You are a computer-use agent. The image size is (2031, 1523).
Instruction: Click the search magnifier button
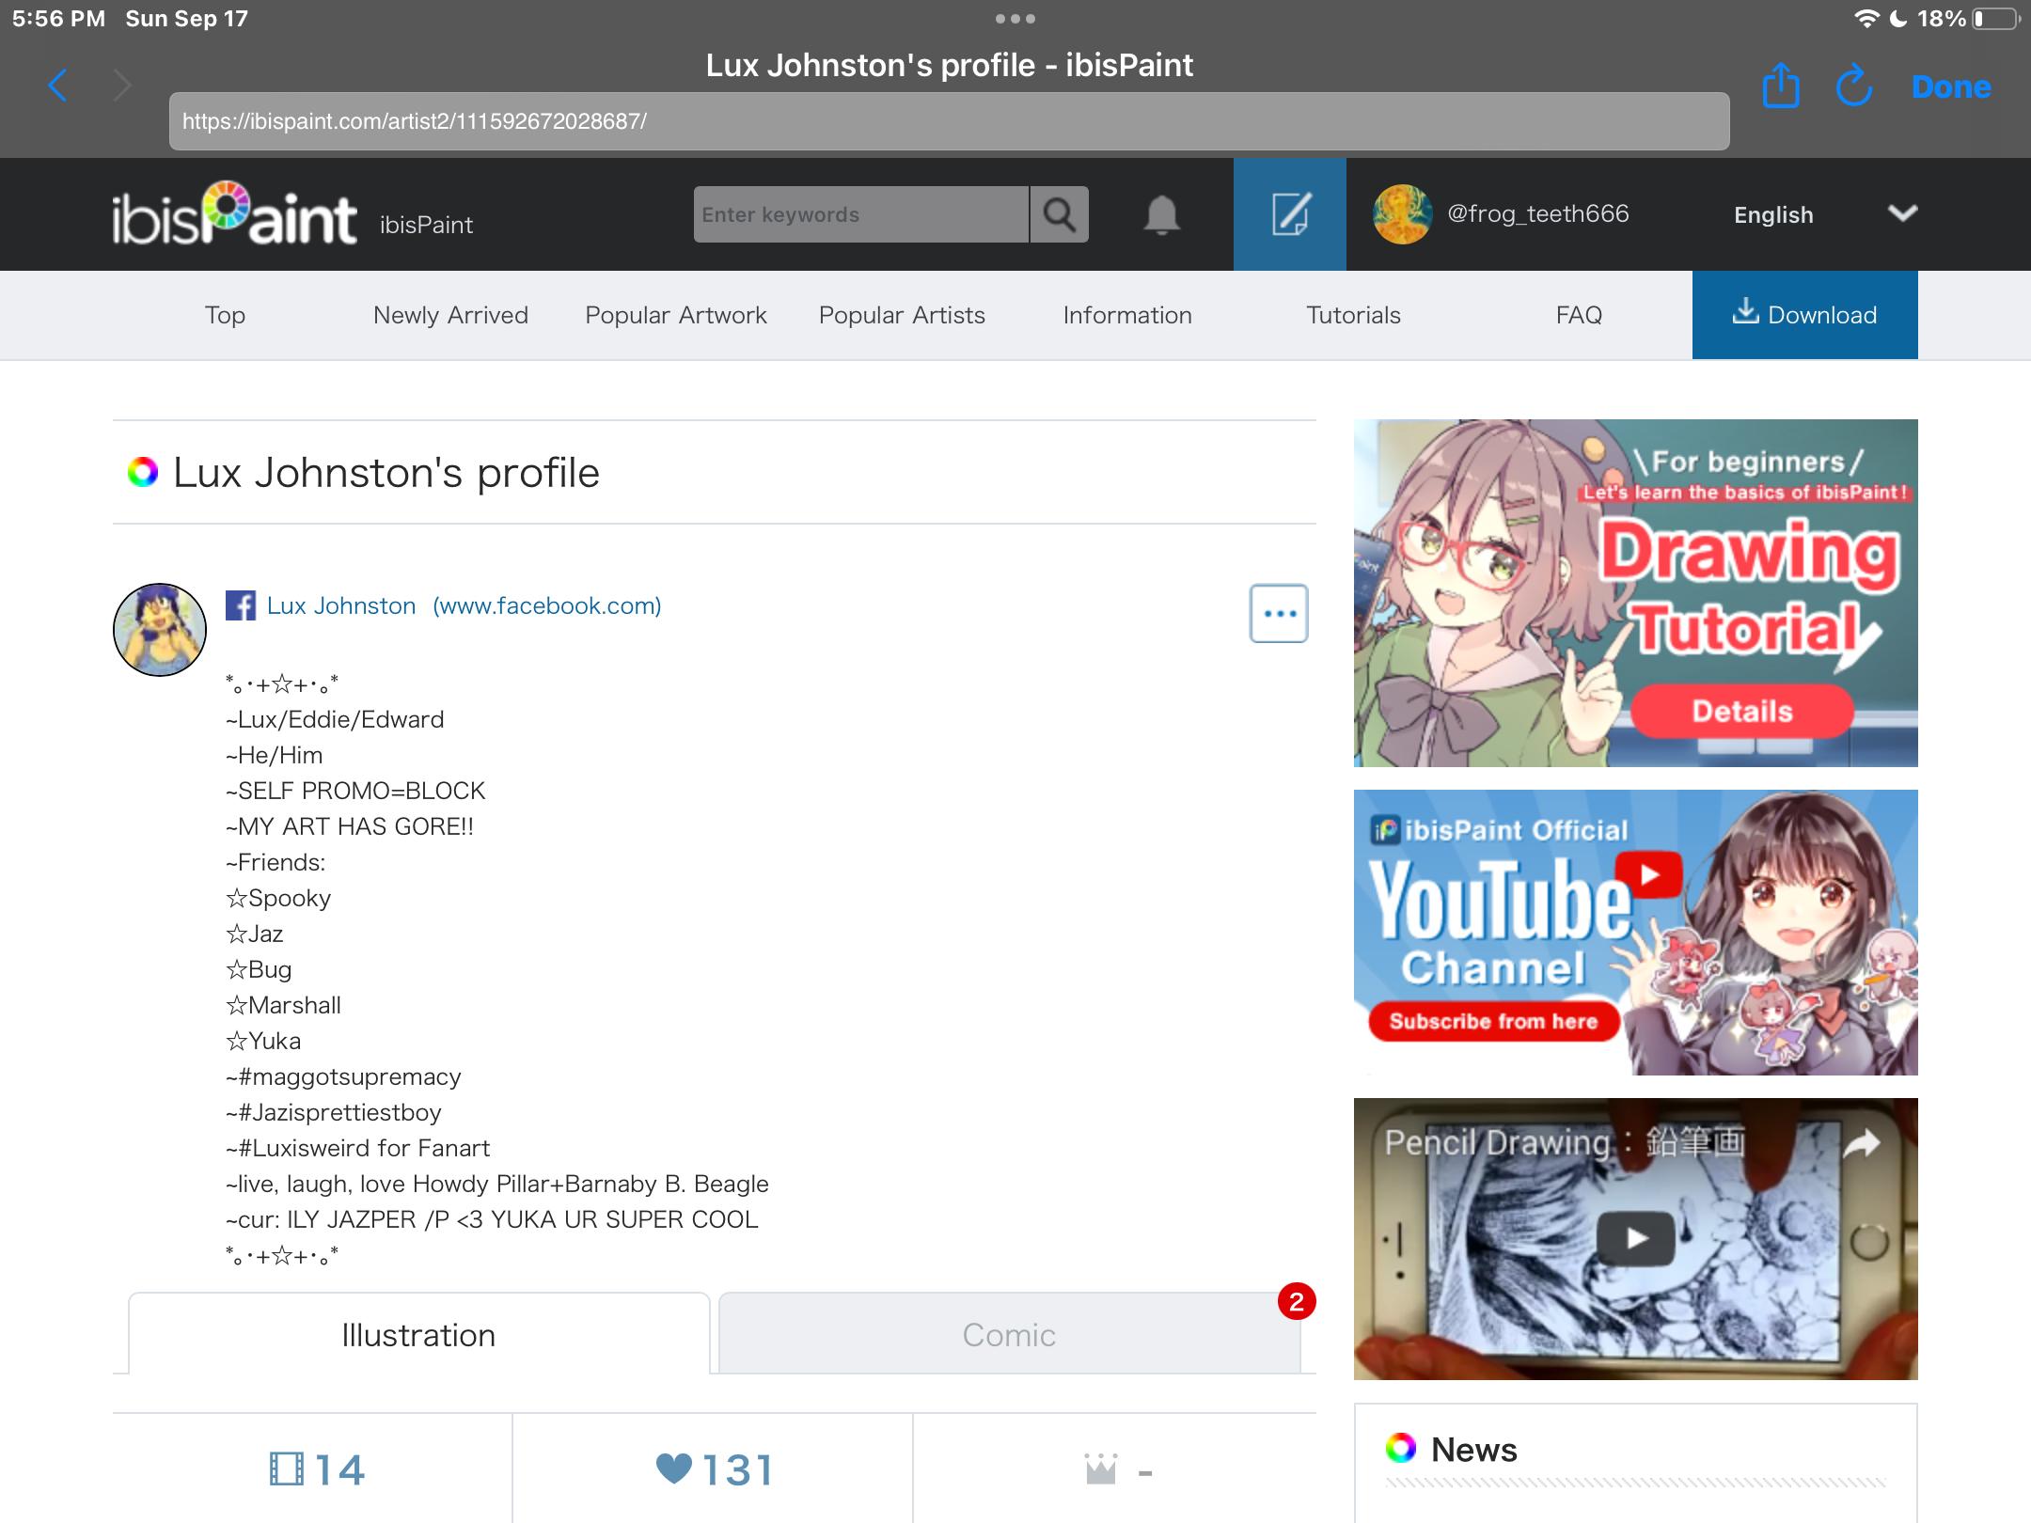pos(1059,215)
